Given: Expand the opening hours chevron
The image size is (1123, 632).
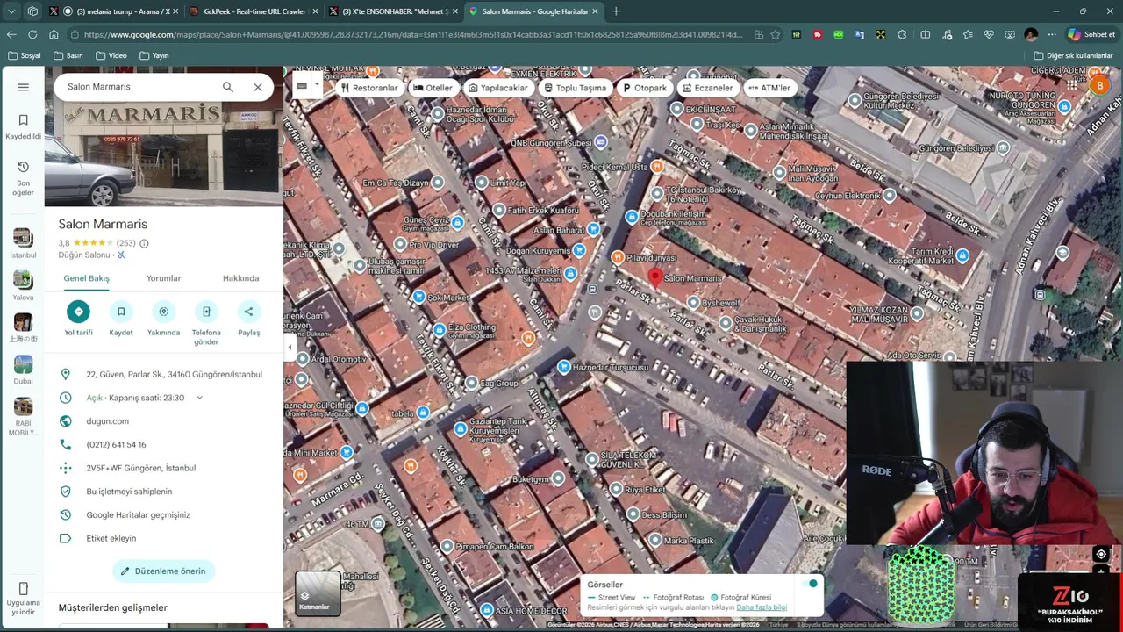Looking at the screenshot, I should tap(199, 398).
